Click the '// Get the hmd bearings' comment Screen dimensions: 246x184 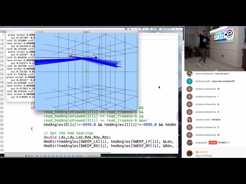pyautogui.click(x=69, y=133)
